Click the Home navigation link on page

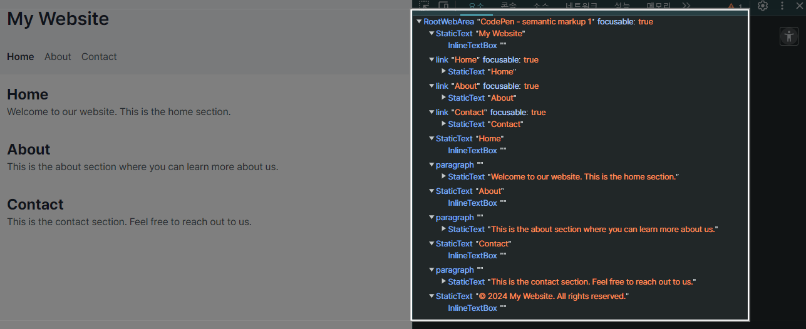[x=21, y=57]
